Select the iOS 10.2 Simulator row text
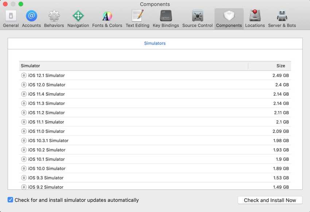Screen dimensions: 310x212 coord(47,150)
